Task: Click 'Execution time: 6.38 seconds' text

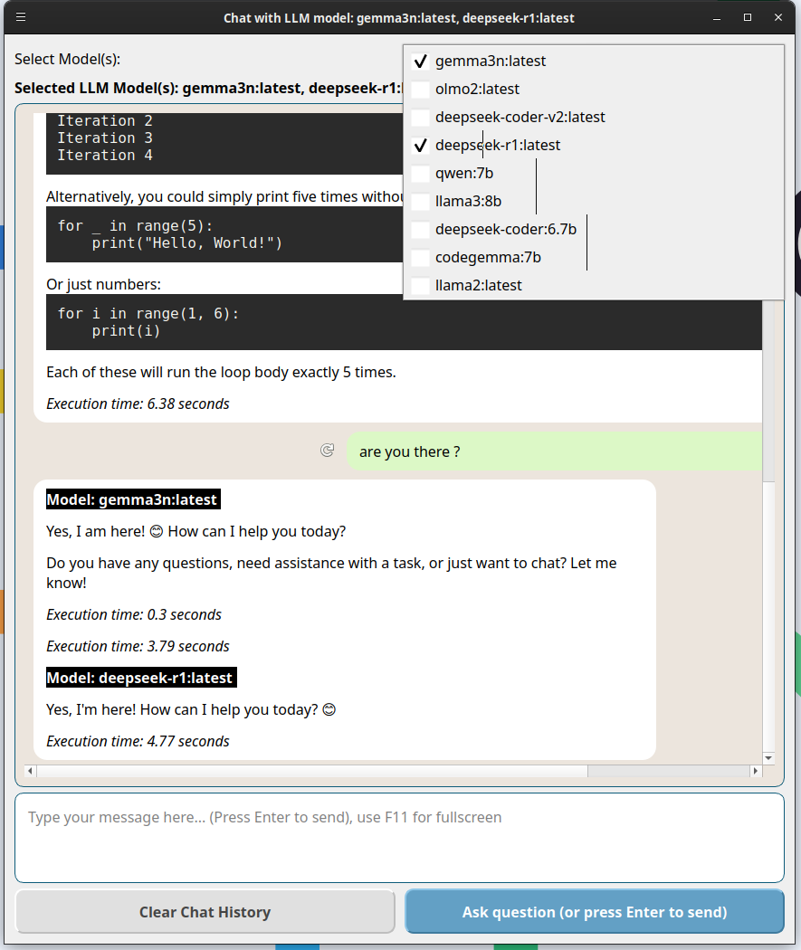Action: tap(138, 404)
